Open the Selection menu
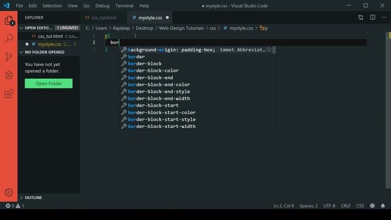391x220 pixels. pyautogui.click(x=52, y=5)
